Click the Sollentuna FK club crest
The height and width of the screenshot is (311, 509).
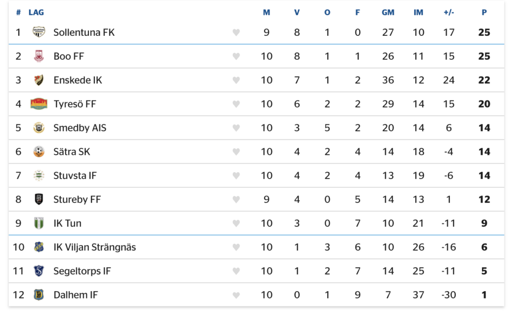click(39, 32)
